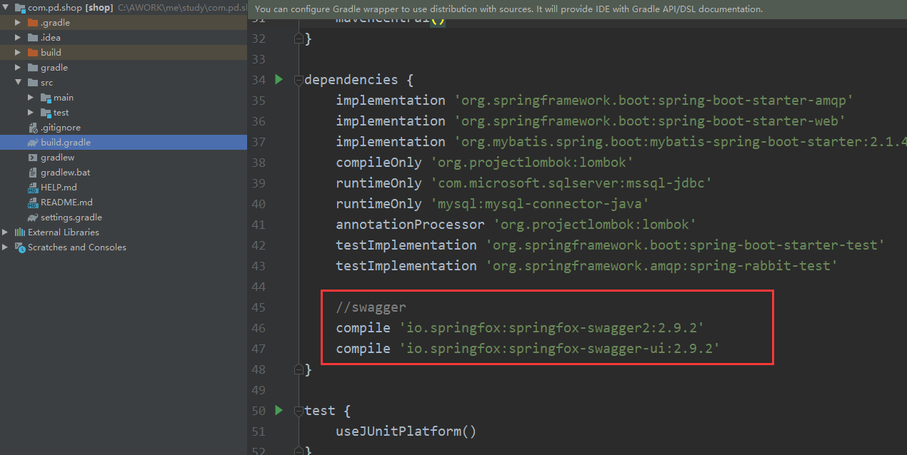
Task: Click the Gradle wrapper notification banner text
Action: click(508, 9)
